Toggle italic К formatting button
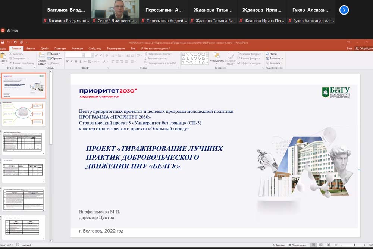The image size is (373, 249). tap(71, 62)
